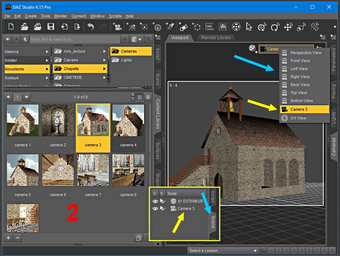Viewport: 340px width, 256px height.
Task: Expand the Chapelle folder arrow
Action: [104, 69]
